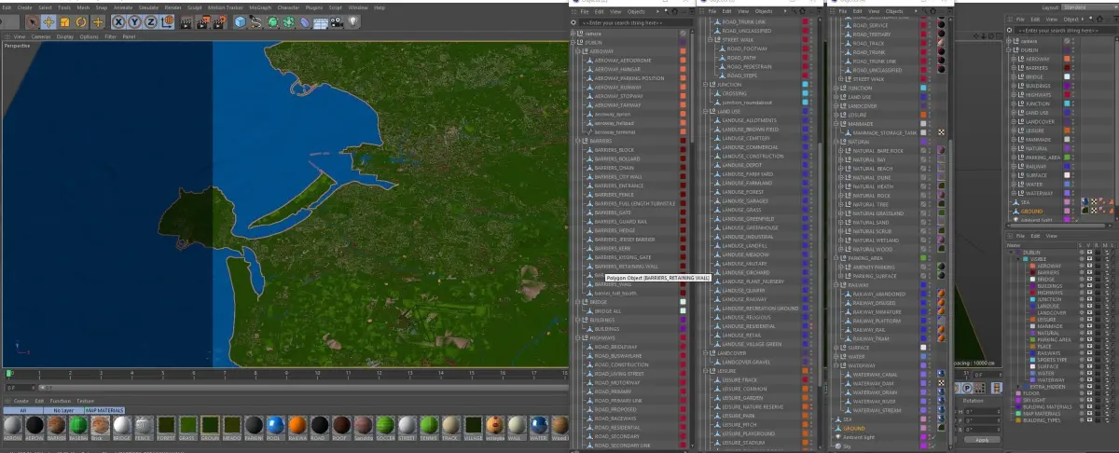Add a Floor environment object icon
This screenshot has width=1119, height=453.
[x=320, y=22]
